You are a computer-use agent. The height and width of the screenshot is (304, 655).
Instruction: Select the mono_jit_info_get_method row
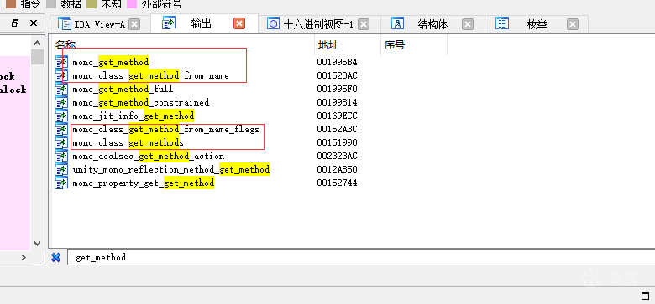coord(353,116)
